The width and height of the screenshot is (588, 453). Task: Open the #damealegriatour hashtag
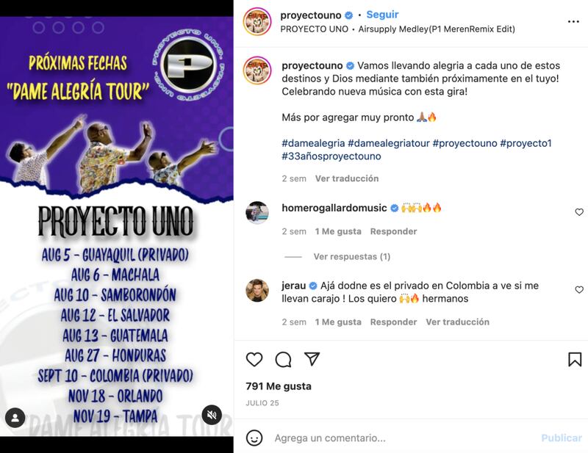389,143
